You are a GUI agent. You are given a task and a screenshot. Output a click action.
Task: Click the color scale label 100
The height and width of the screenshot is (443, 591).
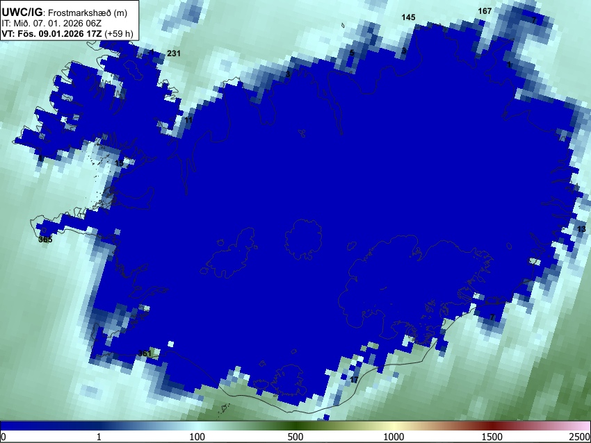click(197, 437)
